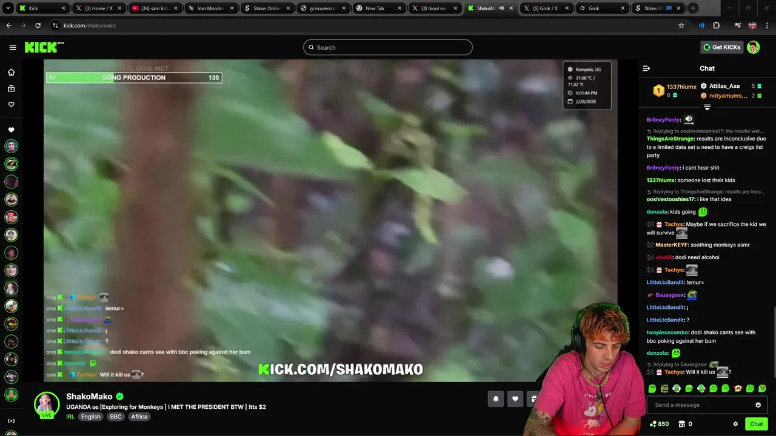Open the chat settings gear
The image size is (776, 436).
[735, 424]
